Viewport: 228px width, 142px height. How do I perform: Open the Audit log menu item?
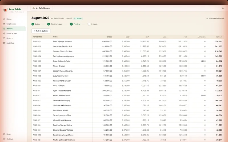14,43
